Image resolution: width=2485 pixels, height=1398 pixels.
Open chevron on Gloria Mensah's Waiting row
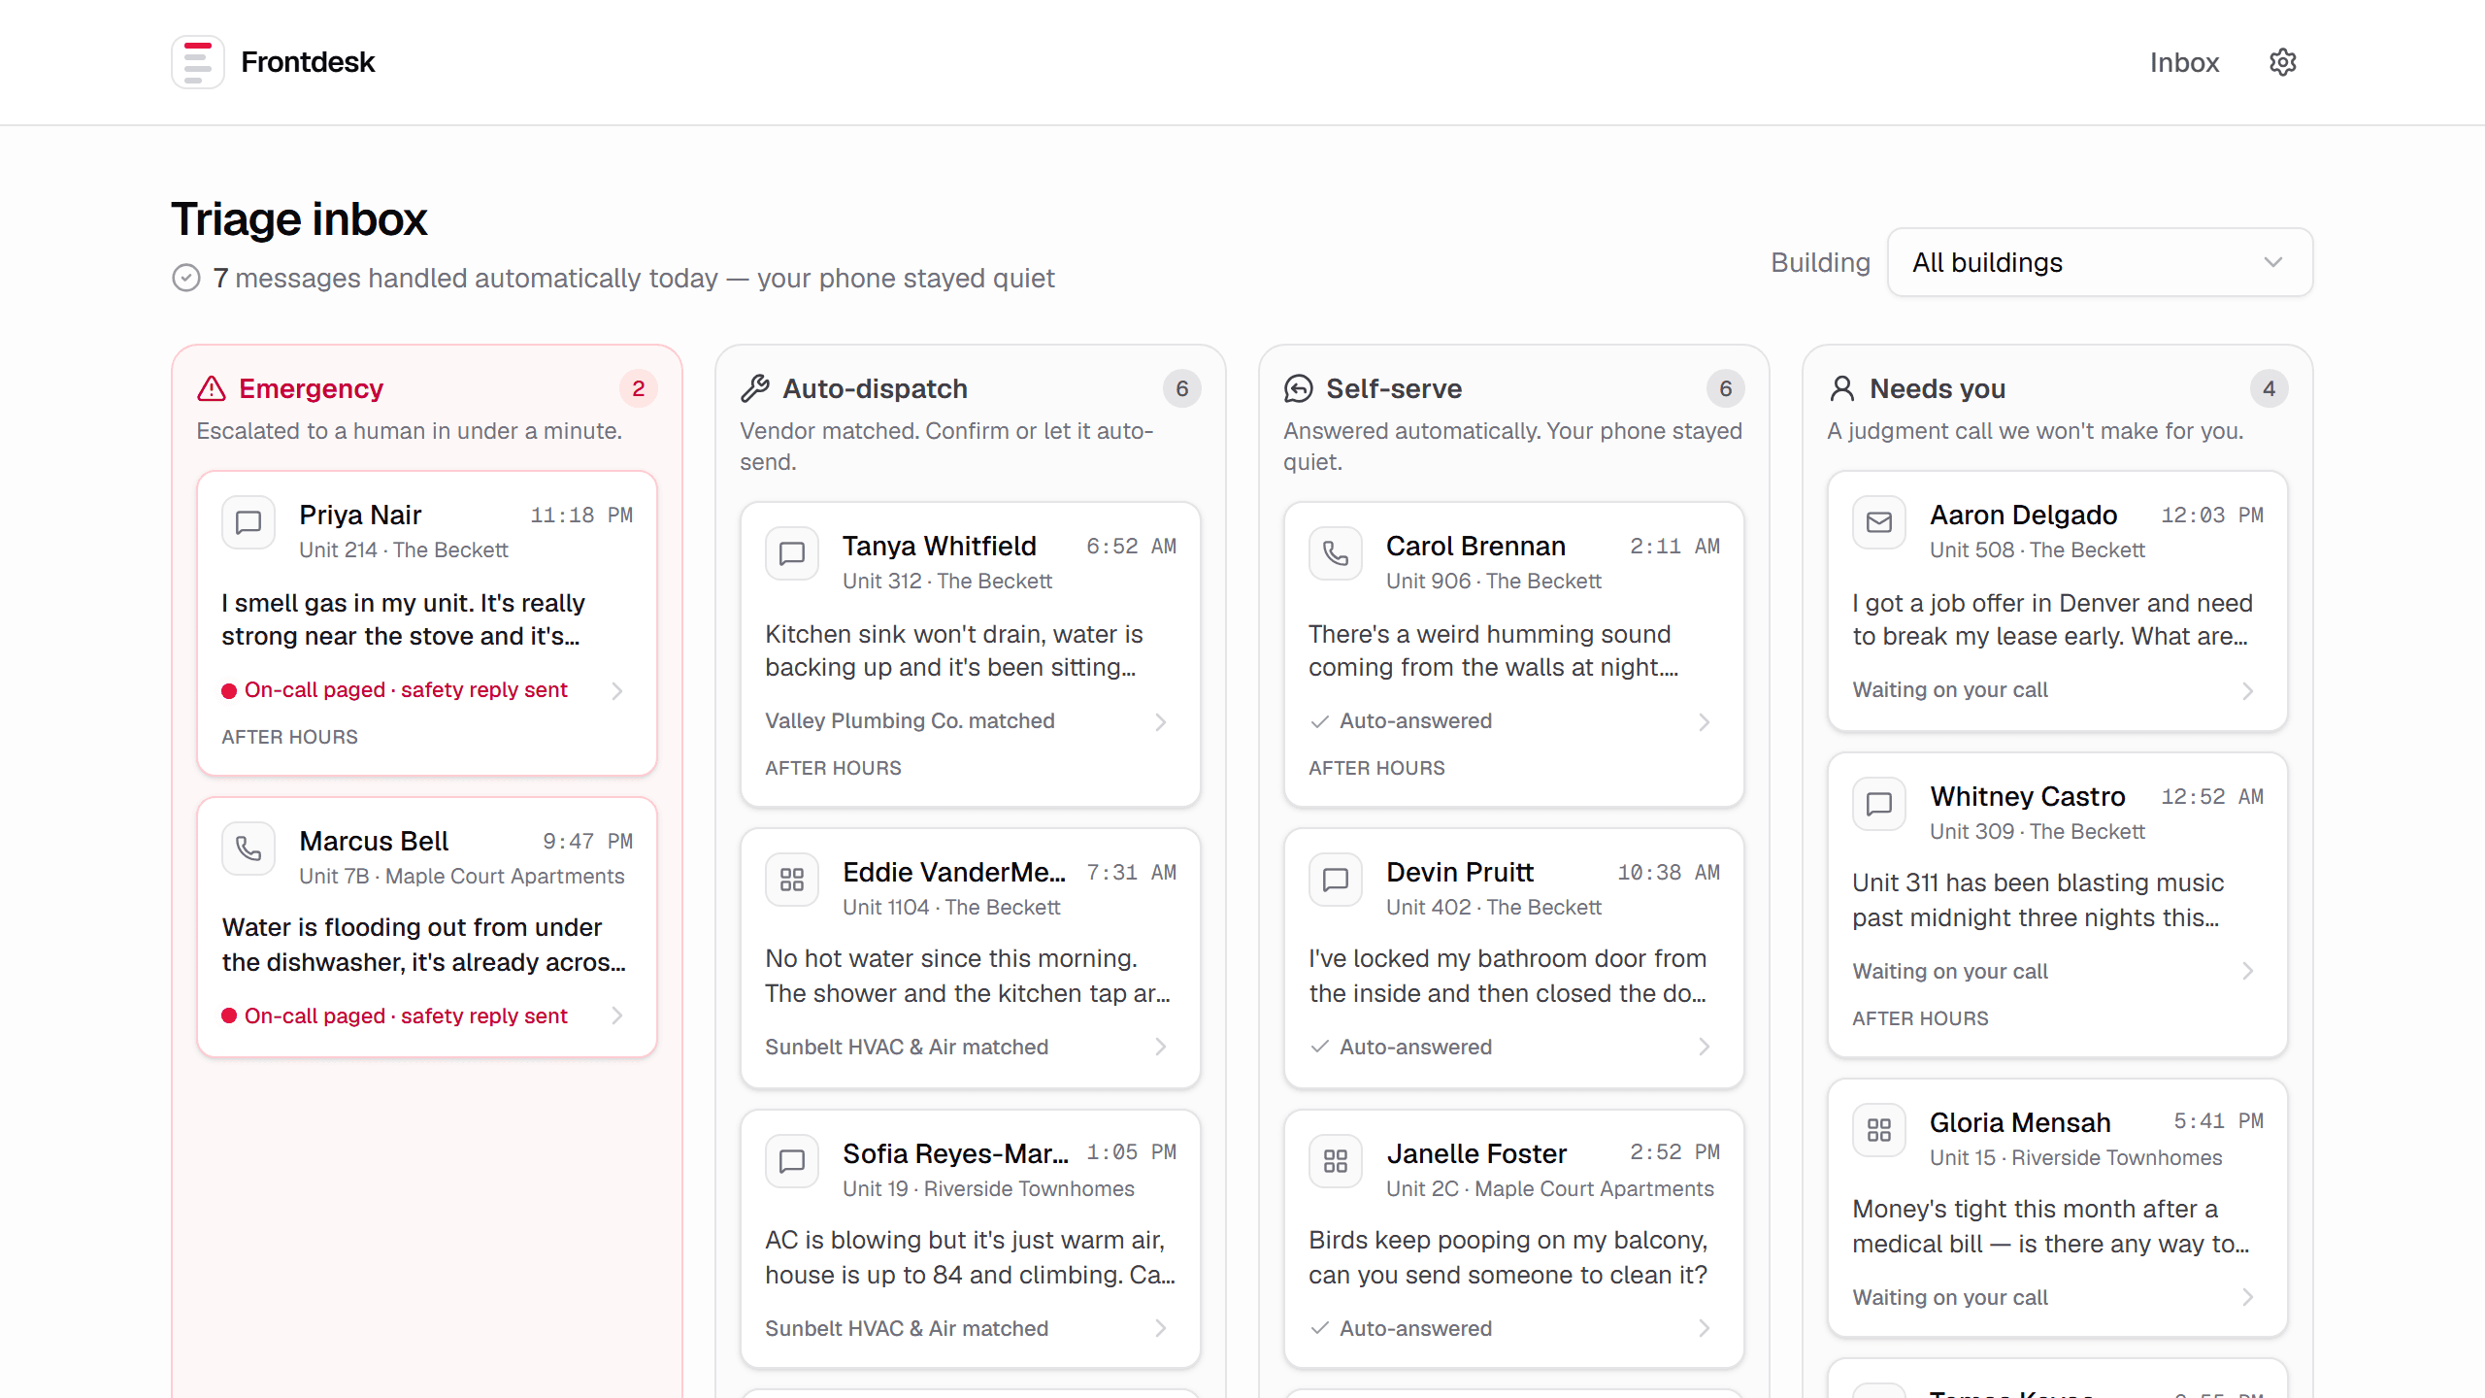tap(2247, 1297)
